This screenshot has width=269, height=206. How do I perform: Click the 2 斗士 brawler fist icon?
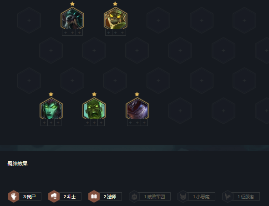[x=54, y=196]
